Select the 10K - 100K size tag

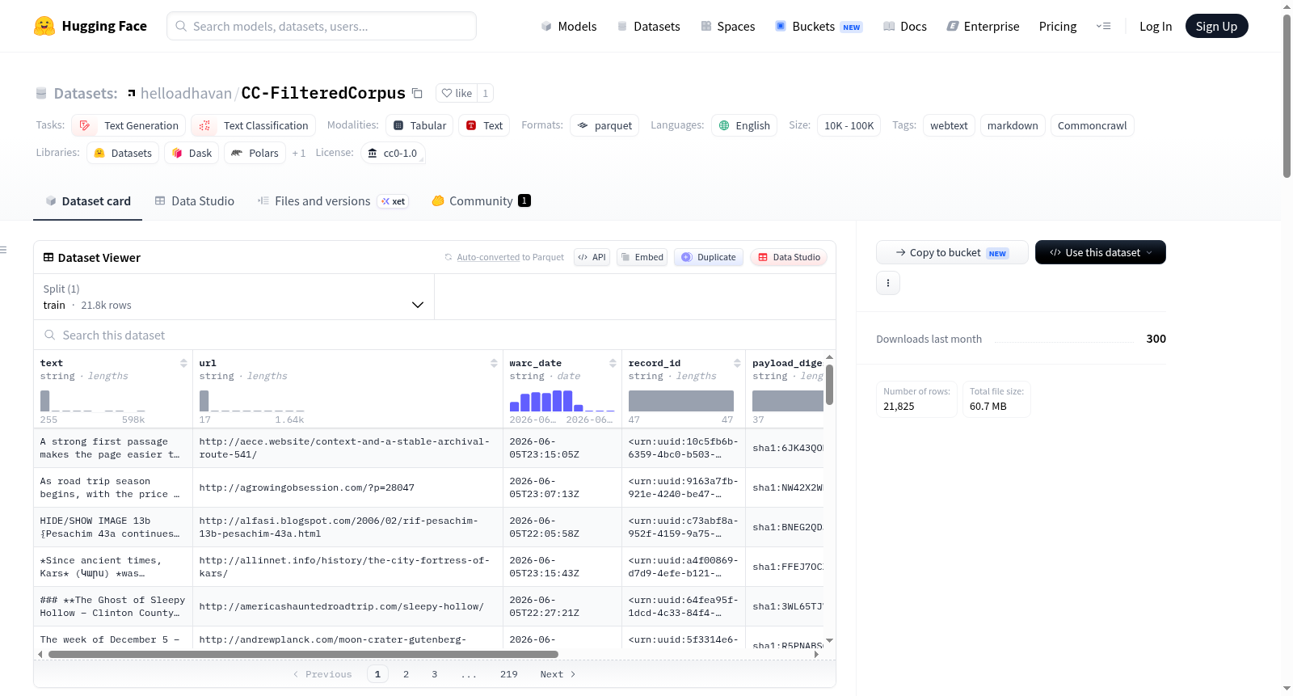point(849,125)
